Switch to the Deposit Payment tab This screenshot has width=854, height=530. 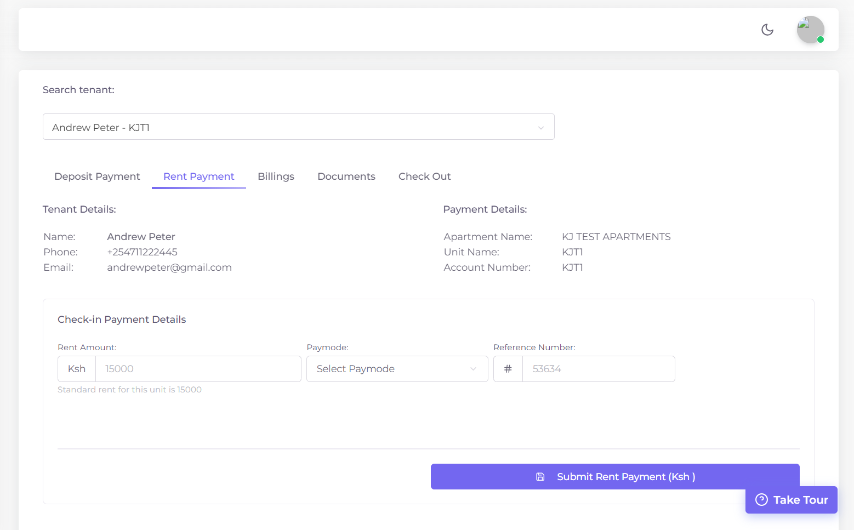coord(96,176)
